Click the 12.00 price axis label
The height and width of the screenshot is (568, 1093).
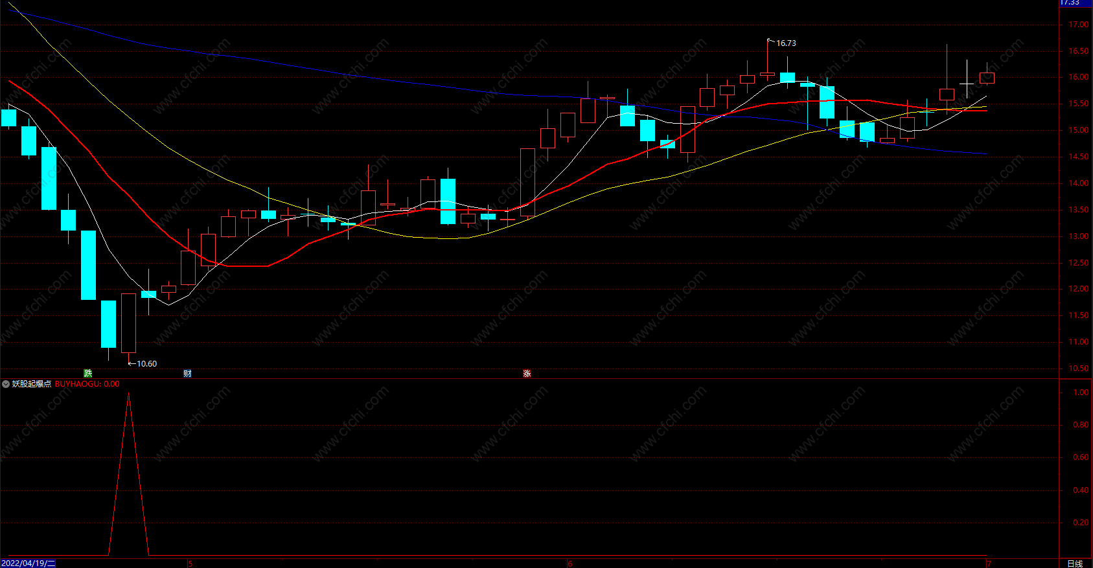pyautogui.click(x=1079, y=289)
